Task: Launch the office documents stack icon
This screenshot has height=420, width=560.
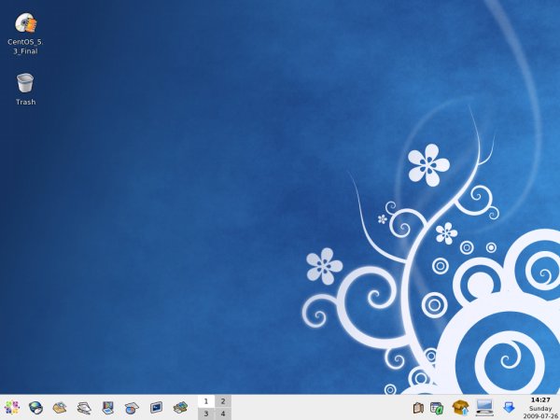Action: 84,408
